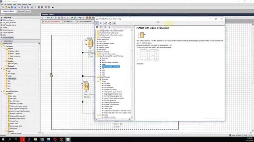Select the pointer selection tool in Diagram Editor
This screenshot has width=254, height=142.
pos(42,18)
